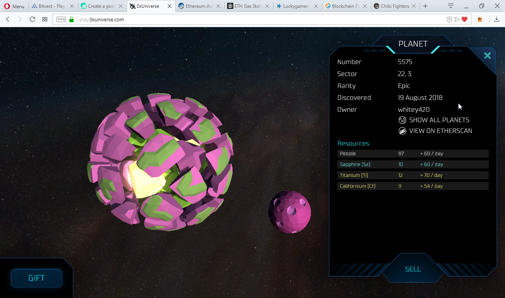
Task: Switch to the Chibi Fighters tab
Action: point(395,6)
